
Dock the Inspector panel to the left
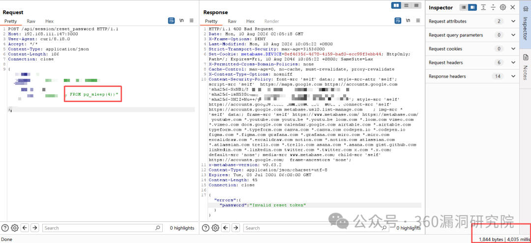point(464,7)
